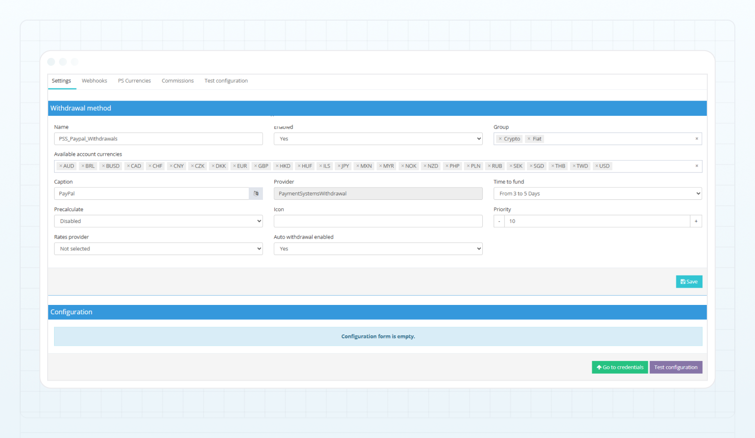755x438 pixels.
Task: Remove the NZD currency tag
Action: [425, 166]
